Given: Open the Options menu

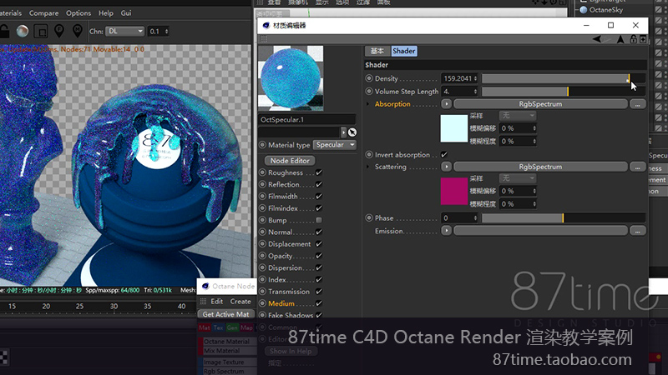Looking at the screenshot, I should [x=78, y=13].
